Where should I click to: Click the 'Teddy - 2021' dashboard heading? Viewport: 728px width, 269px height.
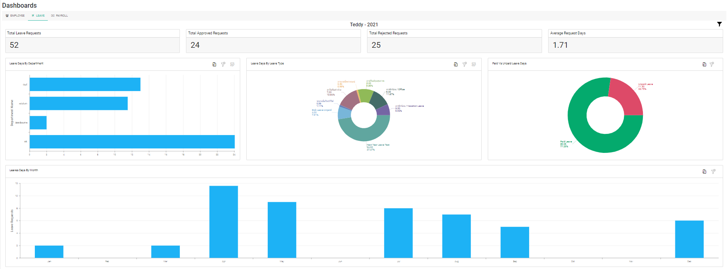[x=364, y=25]
